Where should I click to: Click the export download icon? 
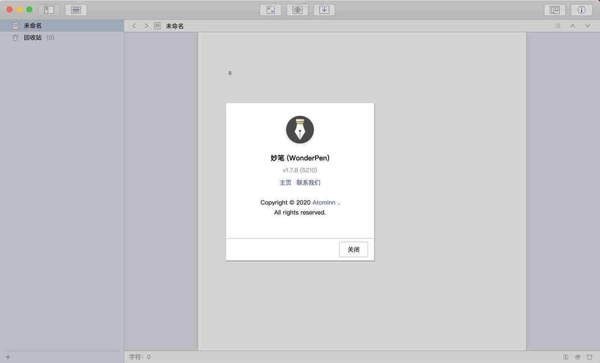click(324, 10)
